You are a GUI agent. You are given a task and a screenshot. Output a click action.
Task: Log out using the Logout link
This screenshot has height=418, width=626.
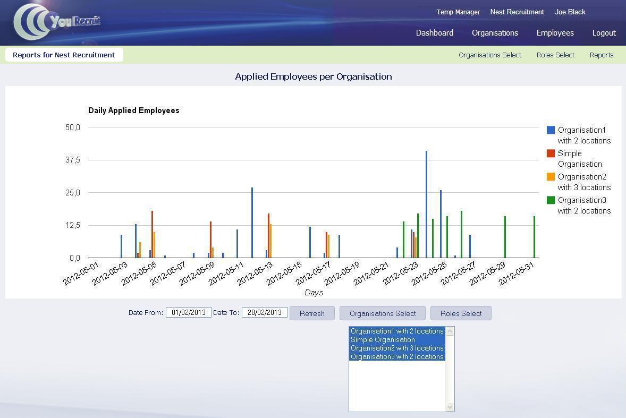click(604, 33)
